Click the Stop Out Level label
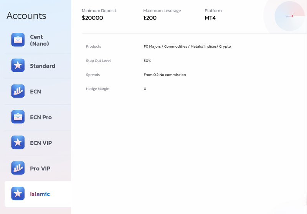Image resolution: width=307 pixels, height=214 pixels. point(98,61)
